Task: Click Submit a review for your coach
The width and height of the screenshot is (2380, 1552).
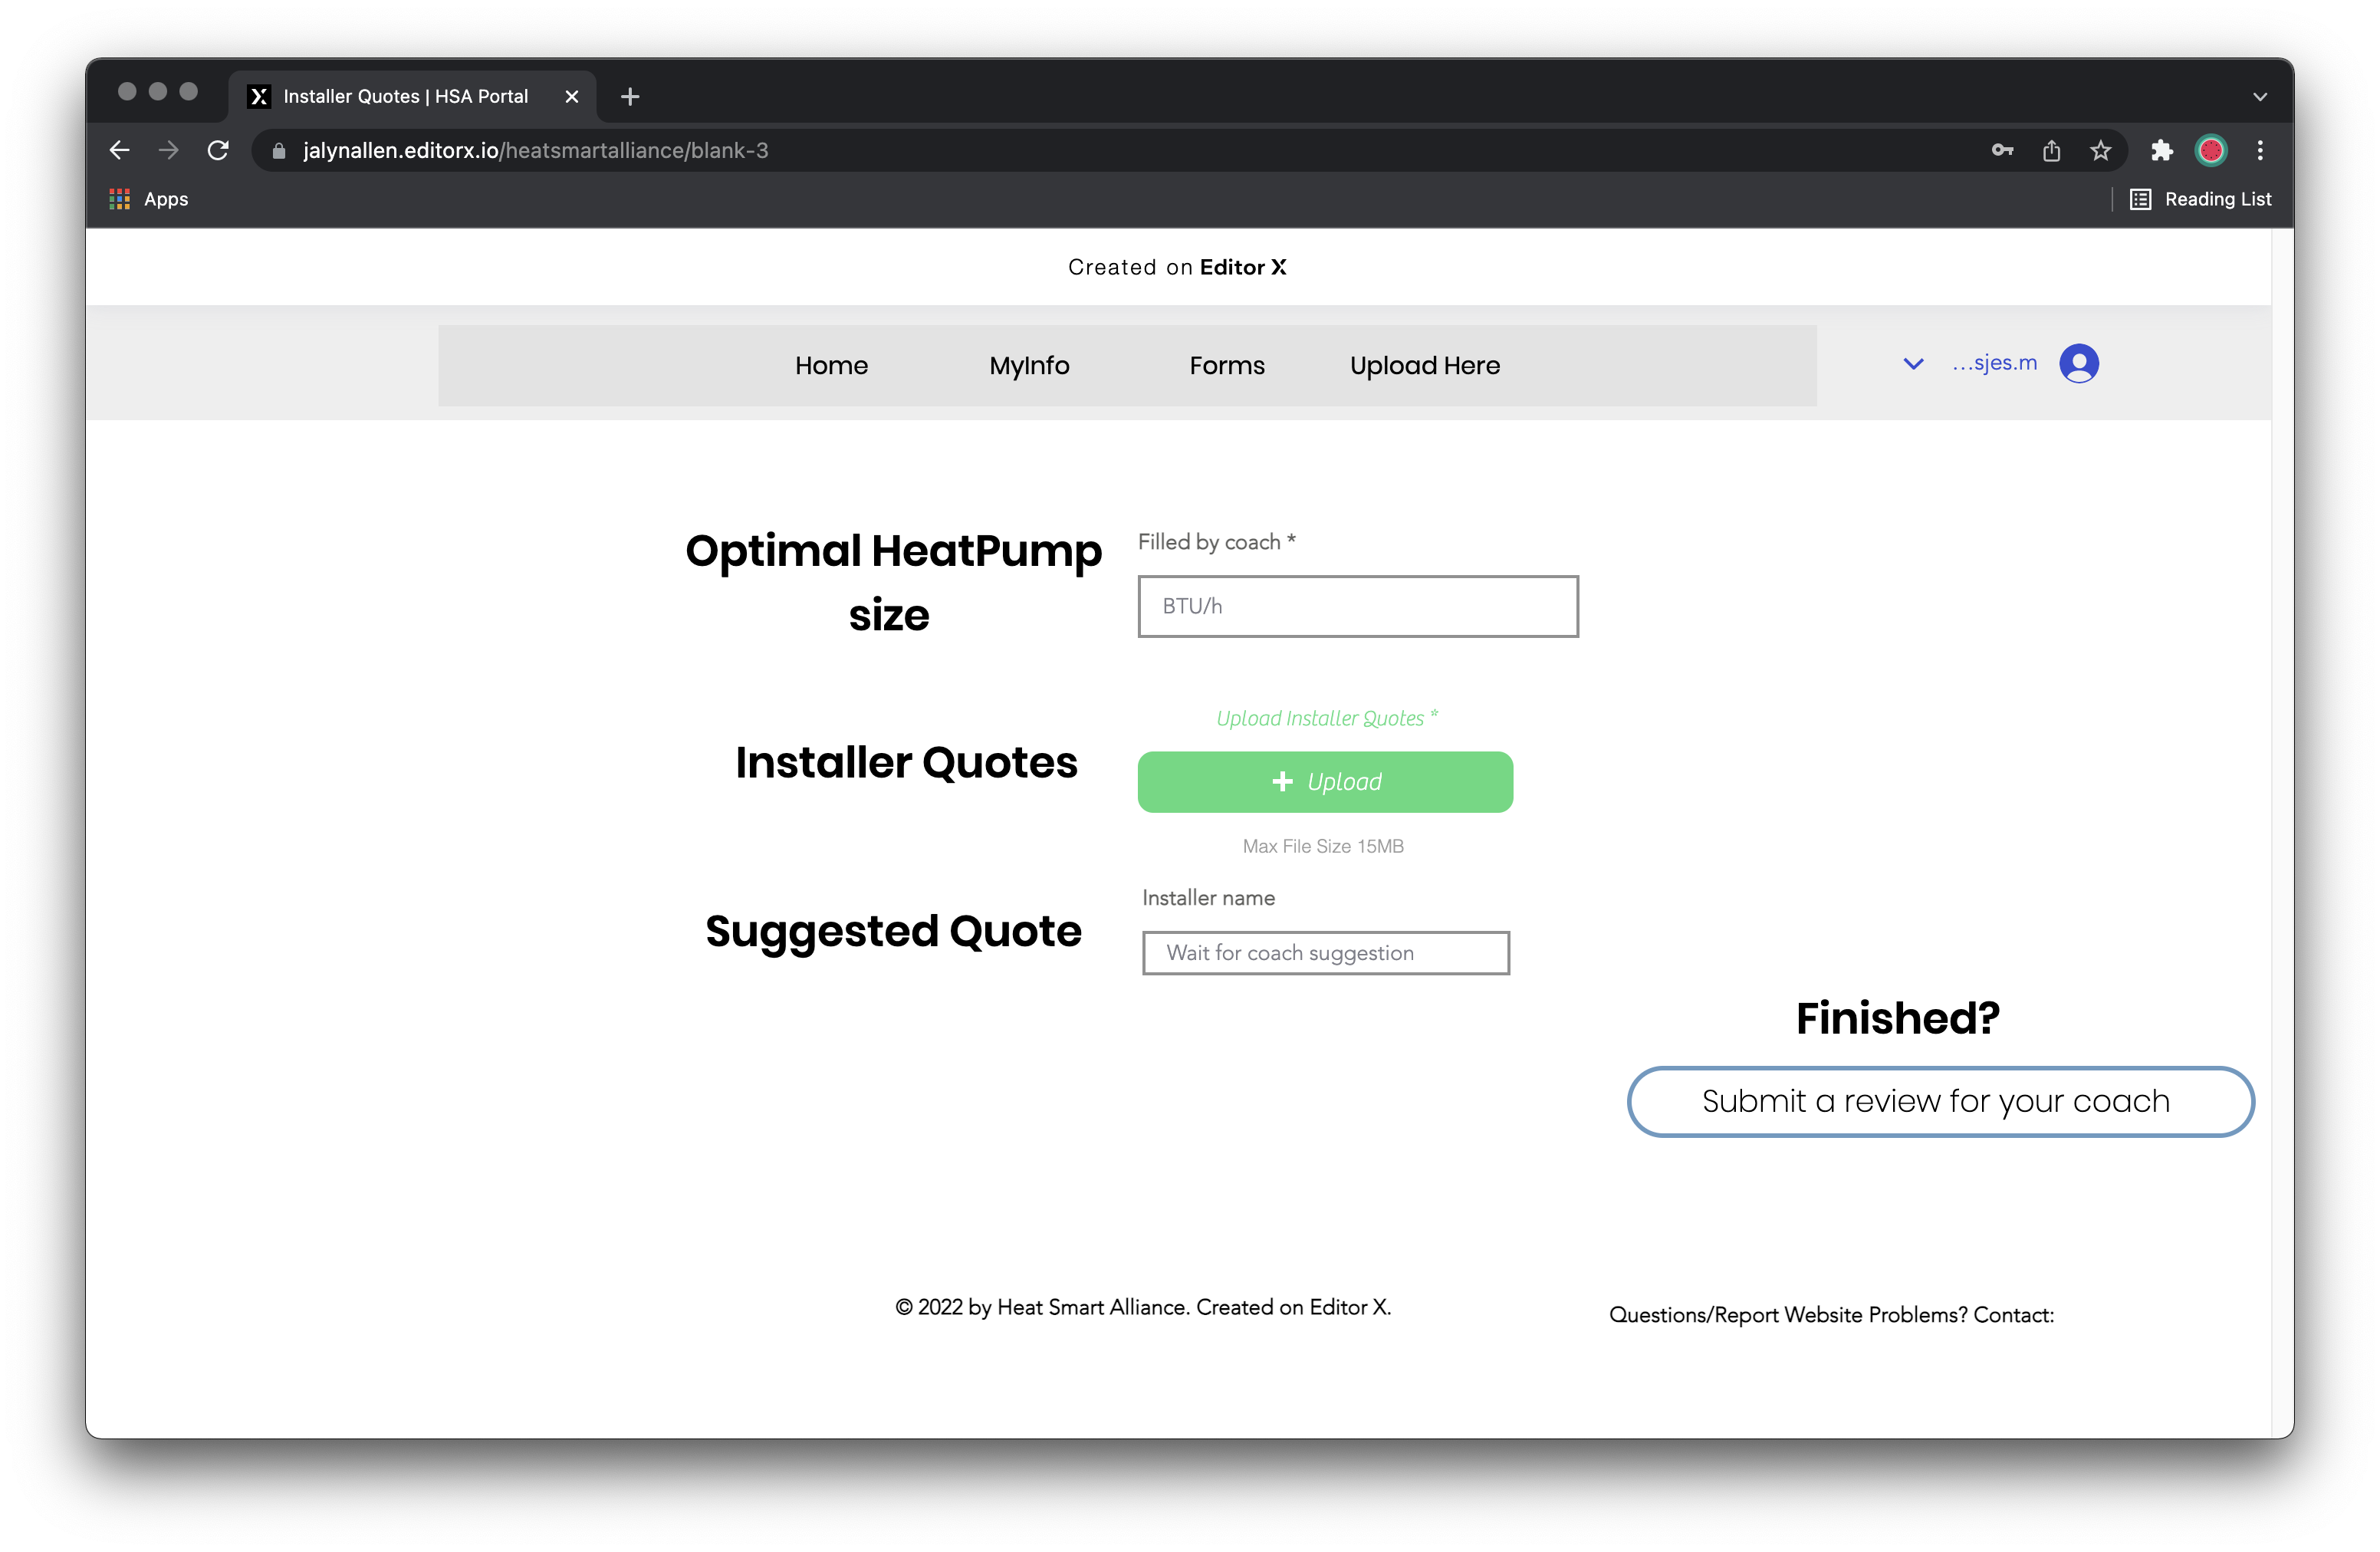Action: tap(1940, 1101)
